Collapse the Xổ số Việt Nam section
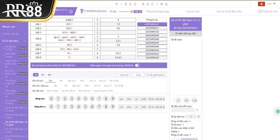Screen dimensions: 280x140 (25, 41)
